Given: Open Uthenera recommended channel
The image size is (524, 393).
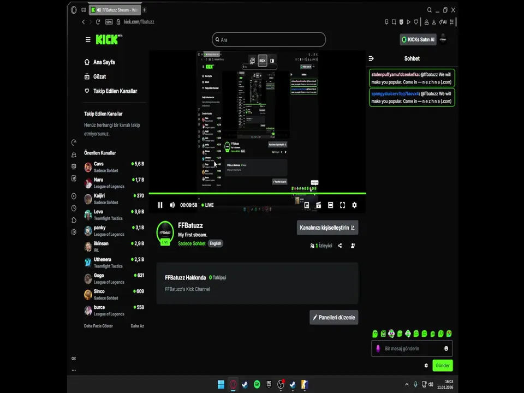Looking at the screenshot, I should tap(114, 263).
